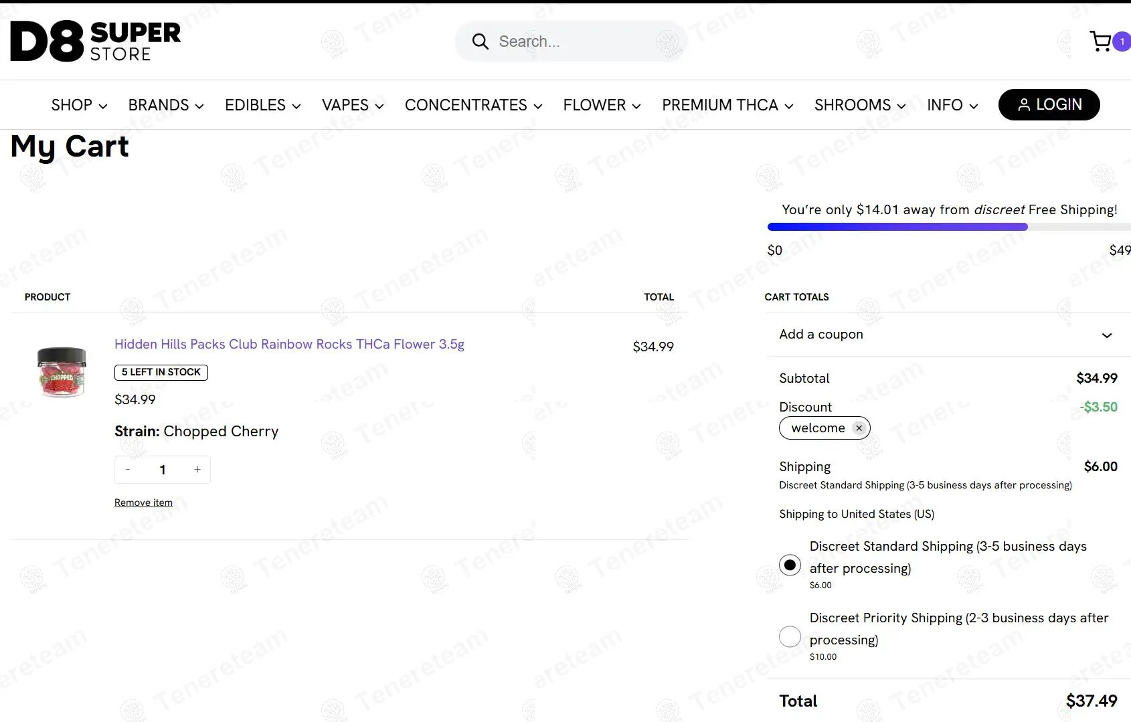Increase quantity with the plus button
Image resolution: width=1131 pixels, height=722 pixels.
(197, 470)
